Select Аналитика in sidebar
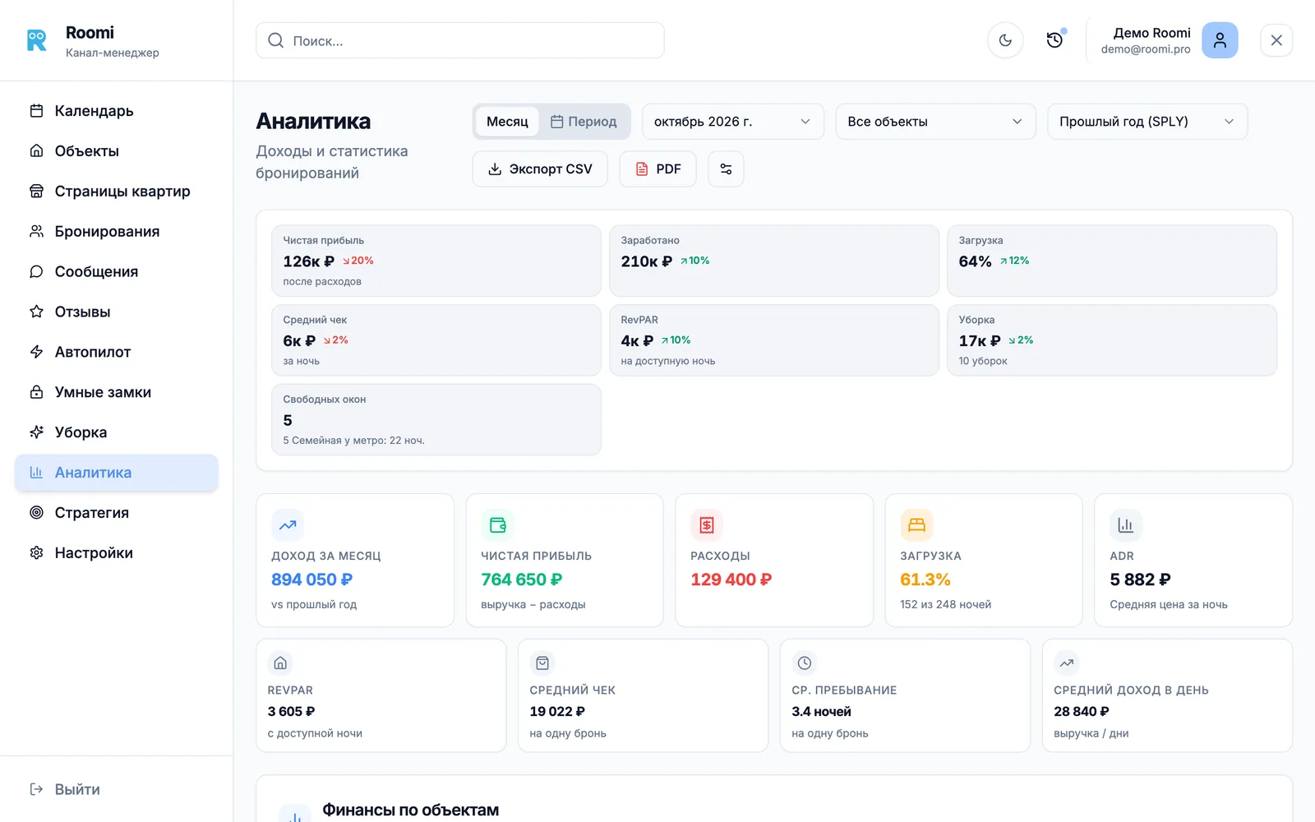1315x822 pixels. click(x=117, y=473)
